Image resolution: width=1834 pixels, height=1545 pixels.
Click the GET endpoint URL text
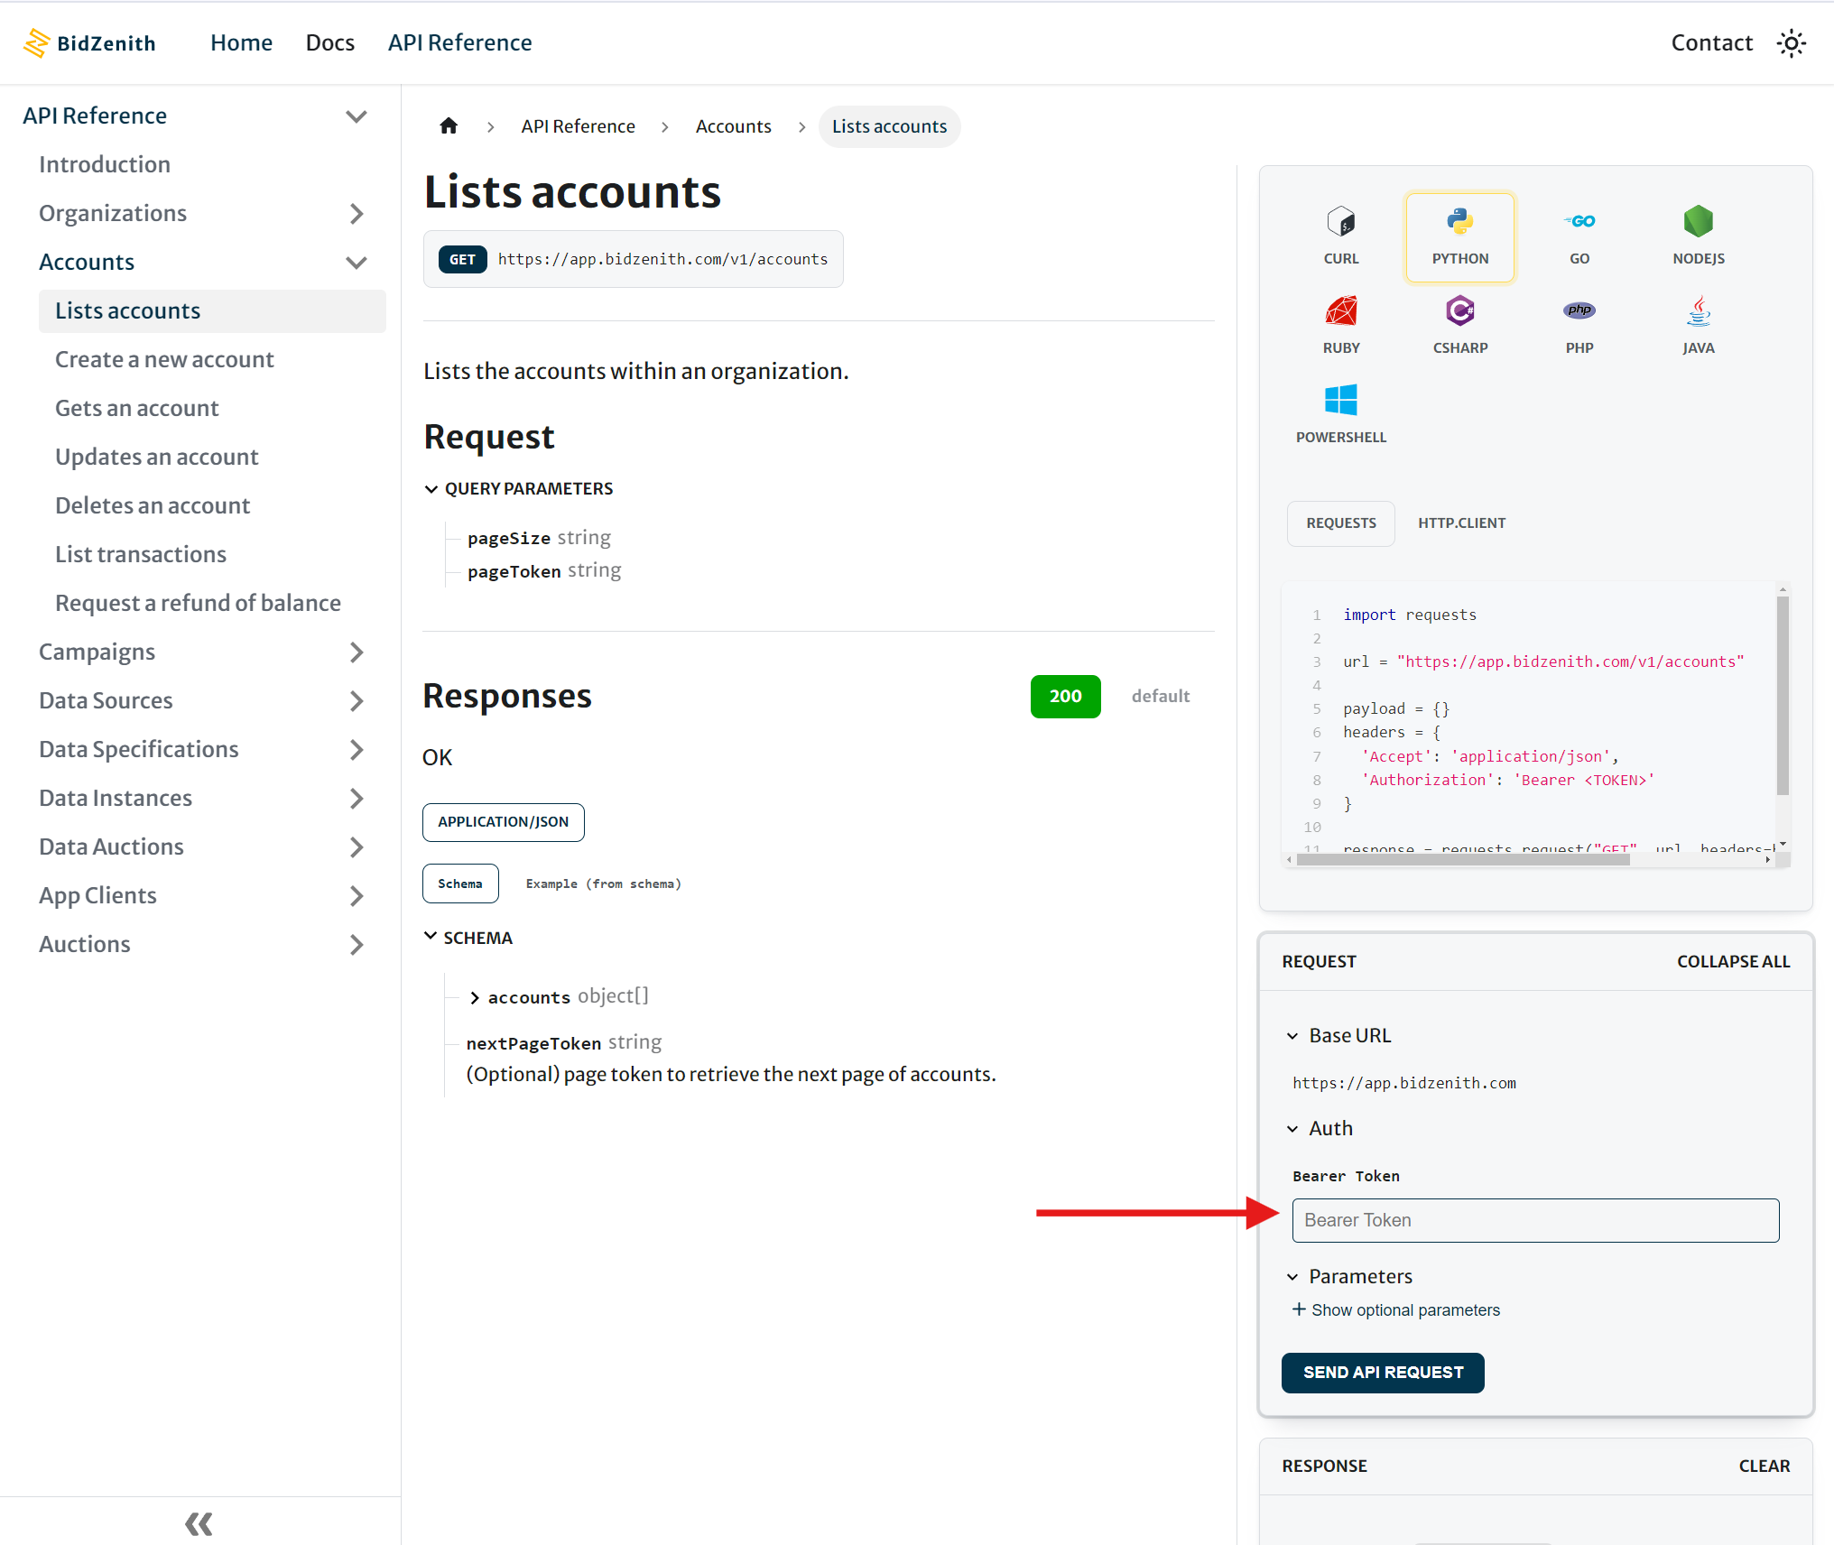pos(662,259)
